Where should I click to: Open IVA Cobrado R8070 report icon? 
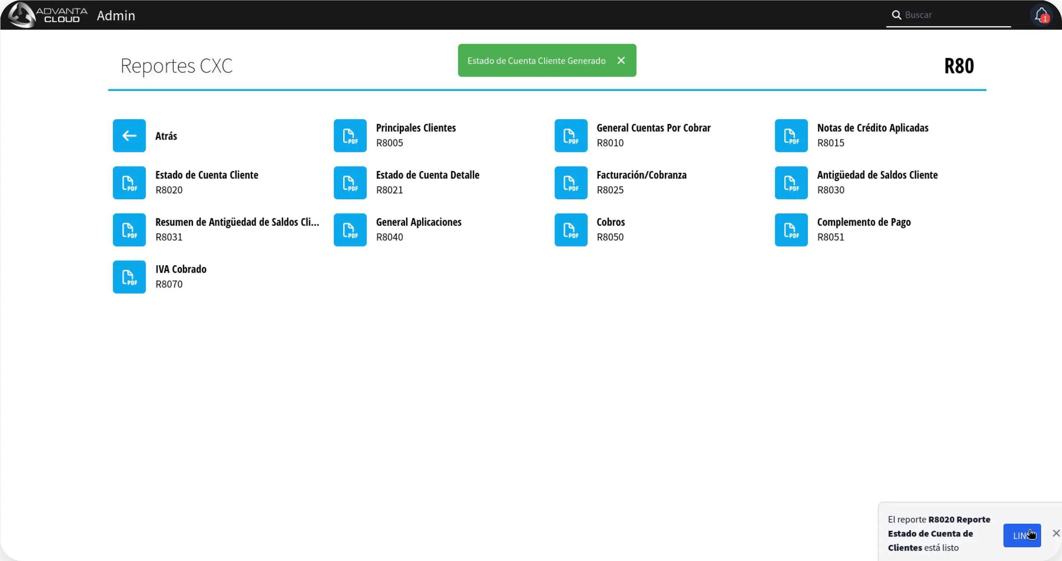point(129,276)
